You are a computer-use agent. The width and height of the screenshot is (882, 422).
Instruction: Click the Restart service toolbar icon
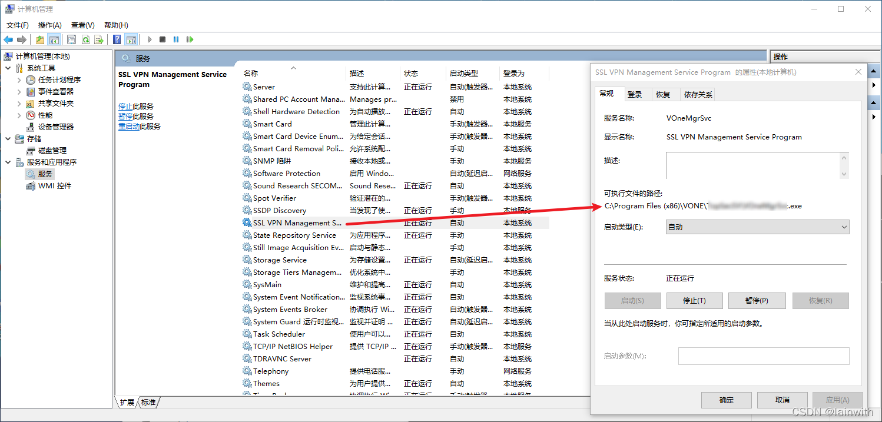(190, 39)
